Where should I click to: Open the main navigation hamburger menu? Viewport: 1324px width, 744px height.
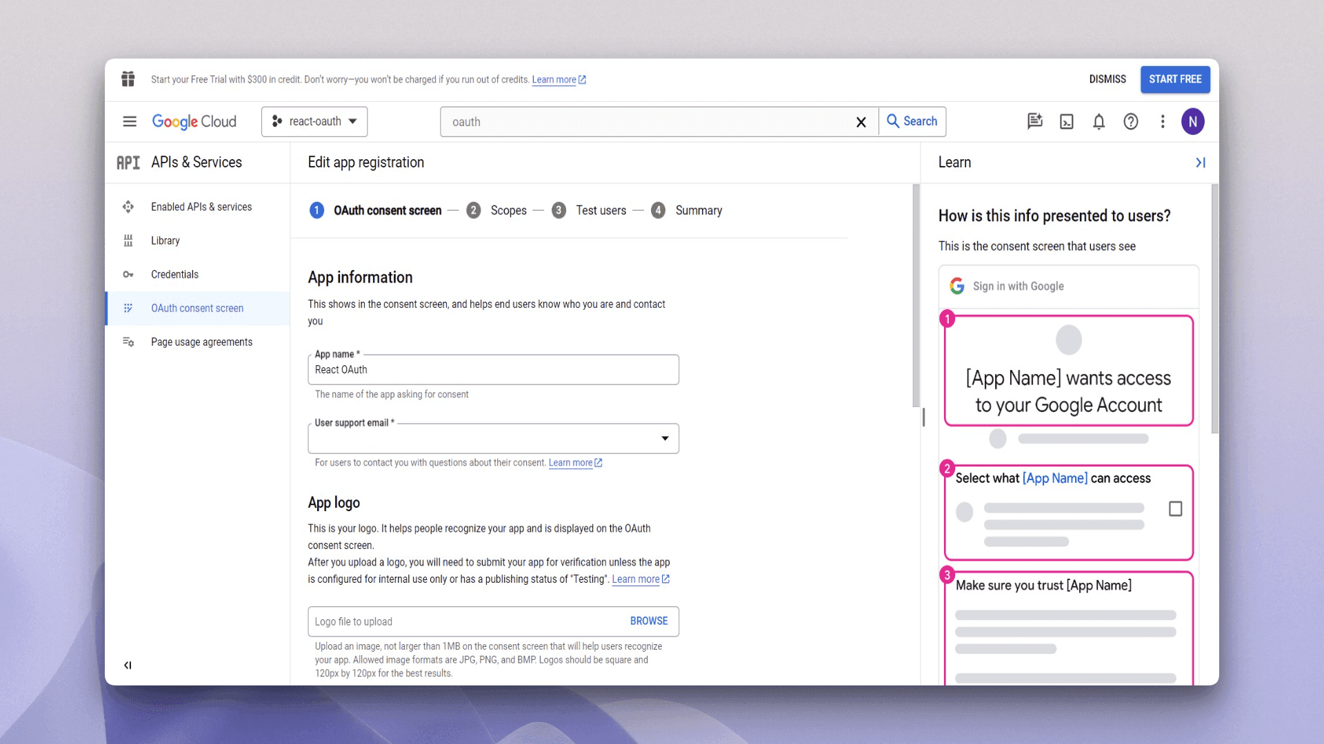(129, 121)
